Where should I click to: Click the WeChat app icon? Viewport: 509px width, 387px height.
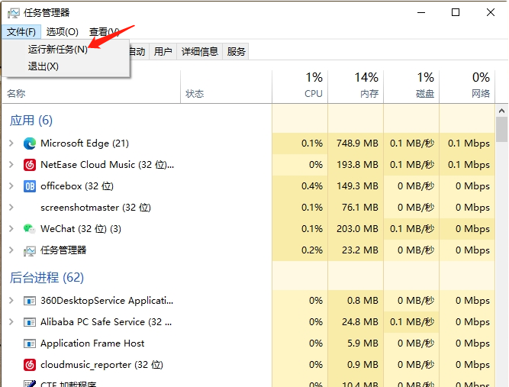click(x=30, y=229)
